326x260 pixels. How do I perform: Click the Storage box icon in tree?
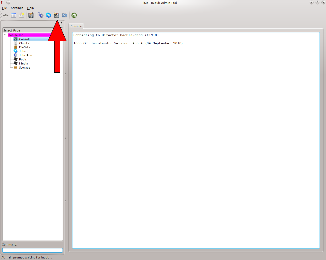16,67
